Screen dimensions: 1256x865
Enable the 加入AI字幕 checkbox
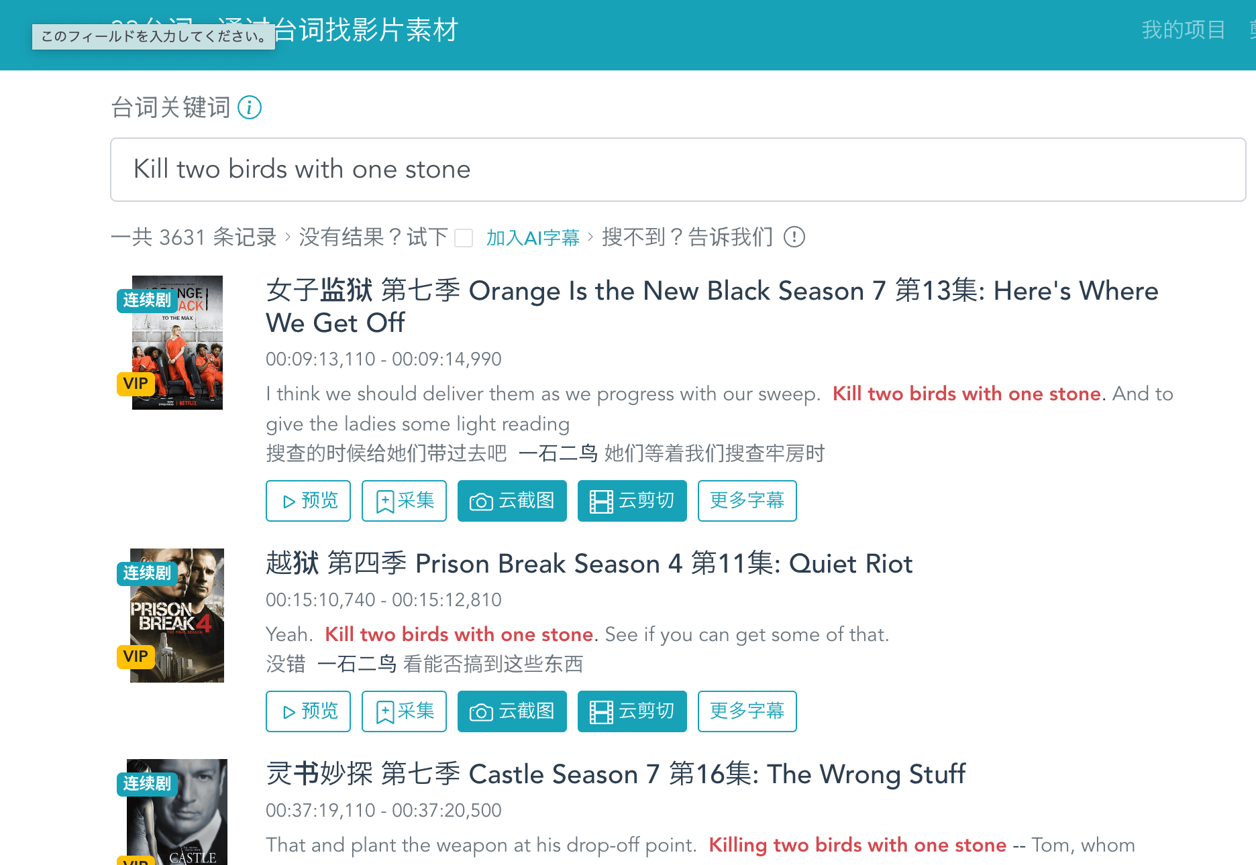[464, 238]
